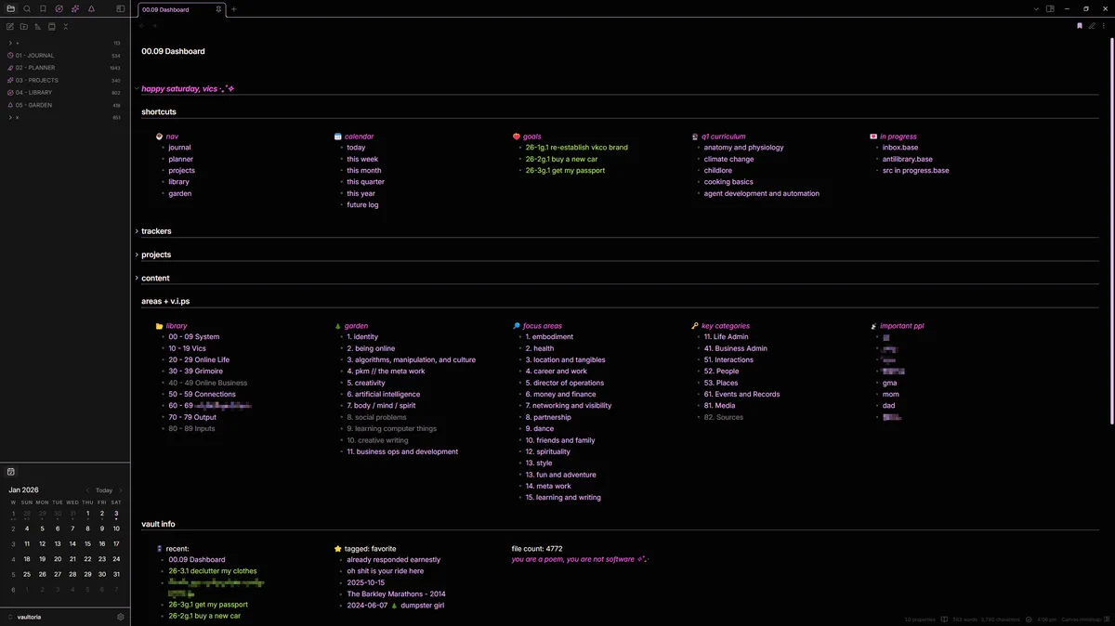Viewport: 1115px width, 626px height.
Task: Toggle the right sidebar
Action: 1050,8
